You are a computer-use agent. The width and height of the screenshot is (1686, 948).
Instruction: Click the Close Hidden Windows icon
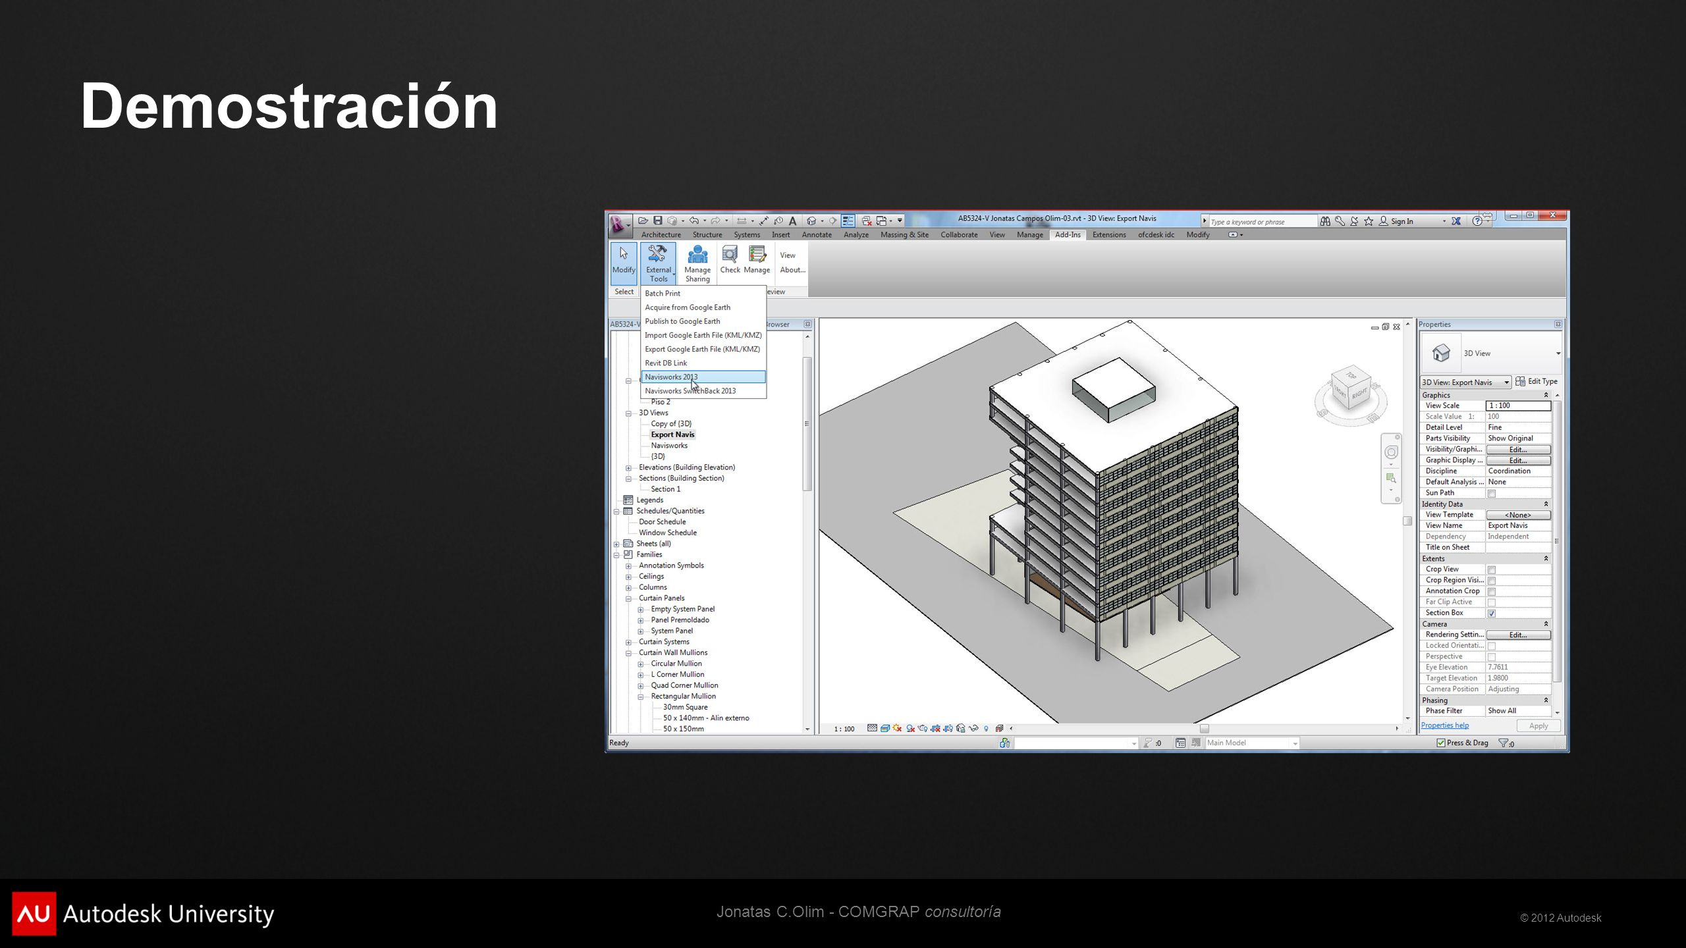coord(867,221)
